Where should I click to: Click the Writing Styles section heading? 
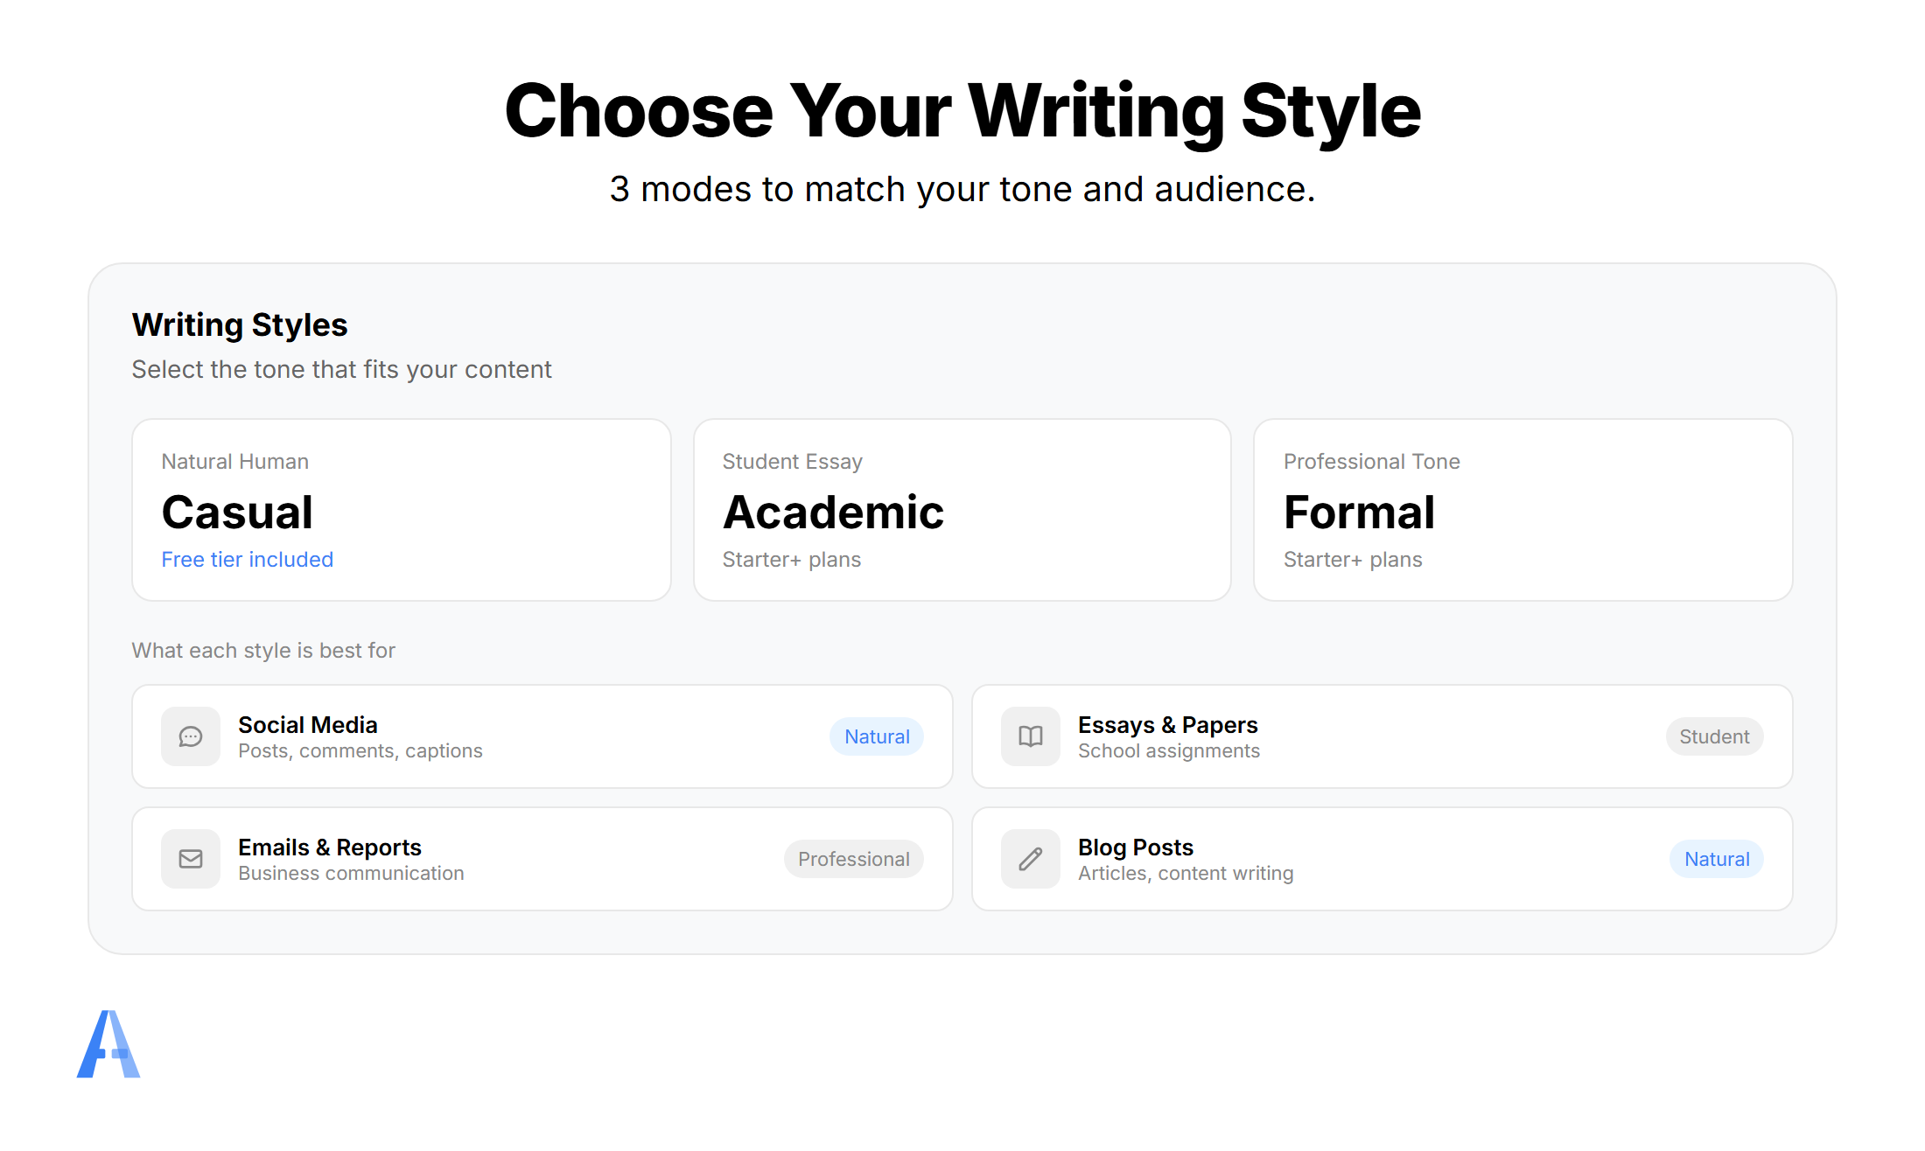240,324
